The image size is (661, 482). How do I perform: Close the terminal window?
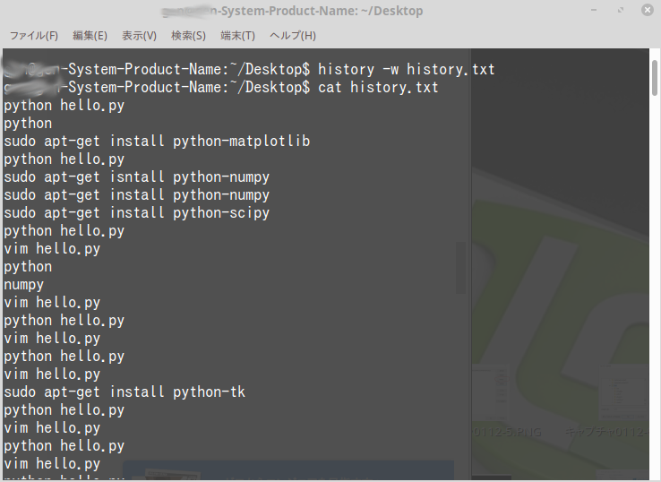pyautogui.click(x=647, y=10)
